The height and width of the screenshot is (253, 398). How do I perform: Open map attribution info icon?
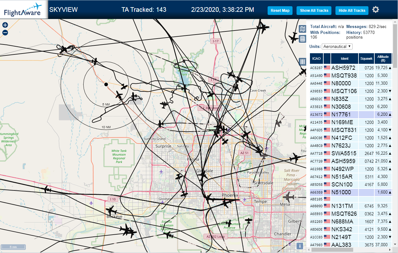click(x=300, y=246)
